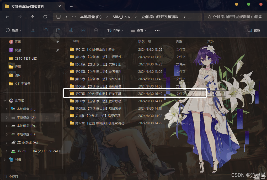
Task: Open the 查看 view dropdown
Action: click(x=138, y=30)
